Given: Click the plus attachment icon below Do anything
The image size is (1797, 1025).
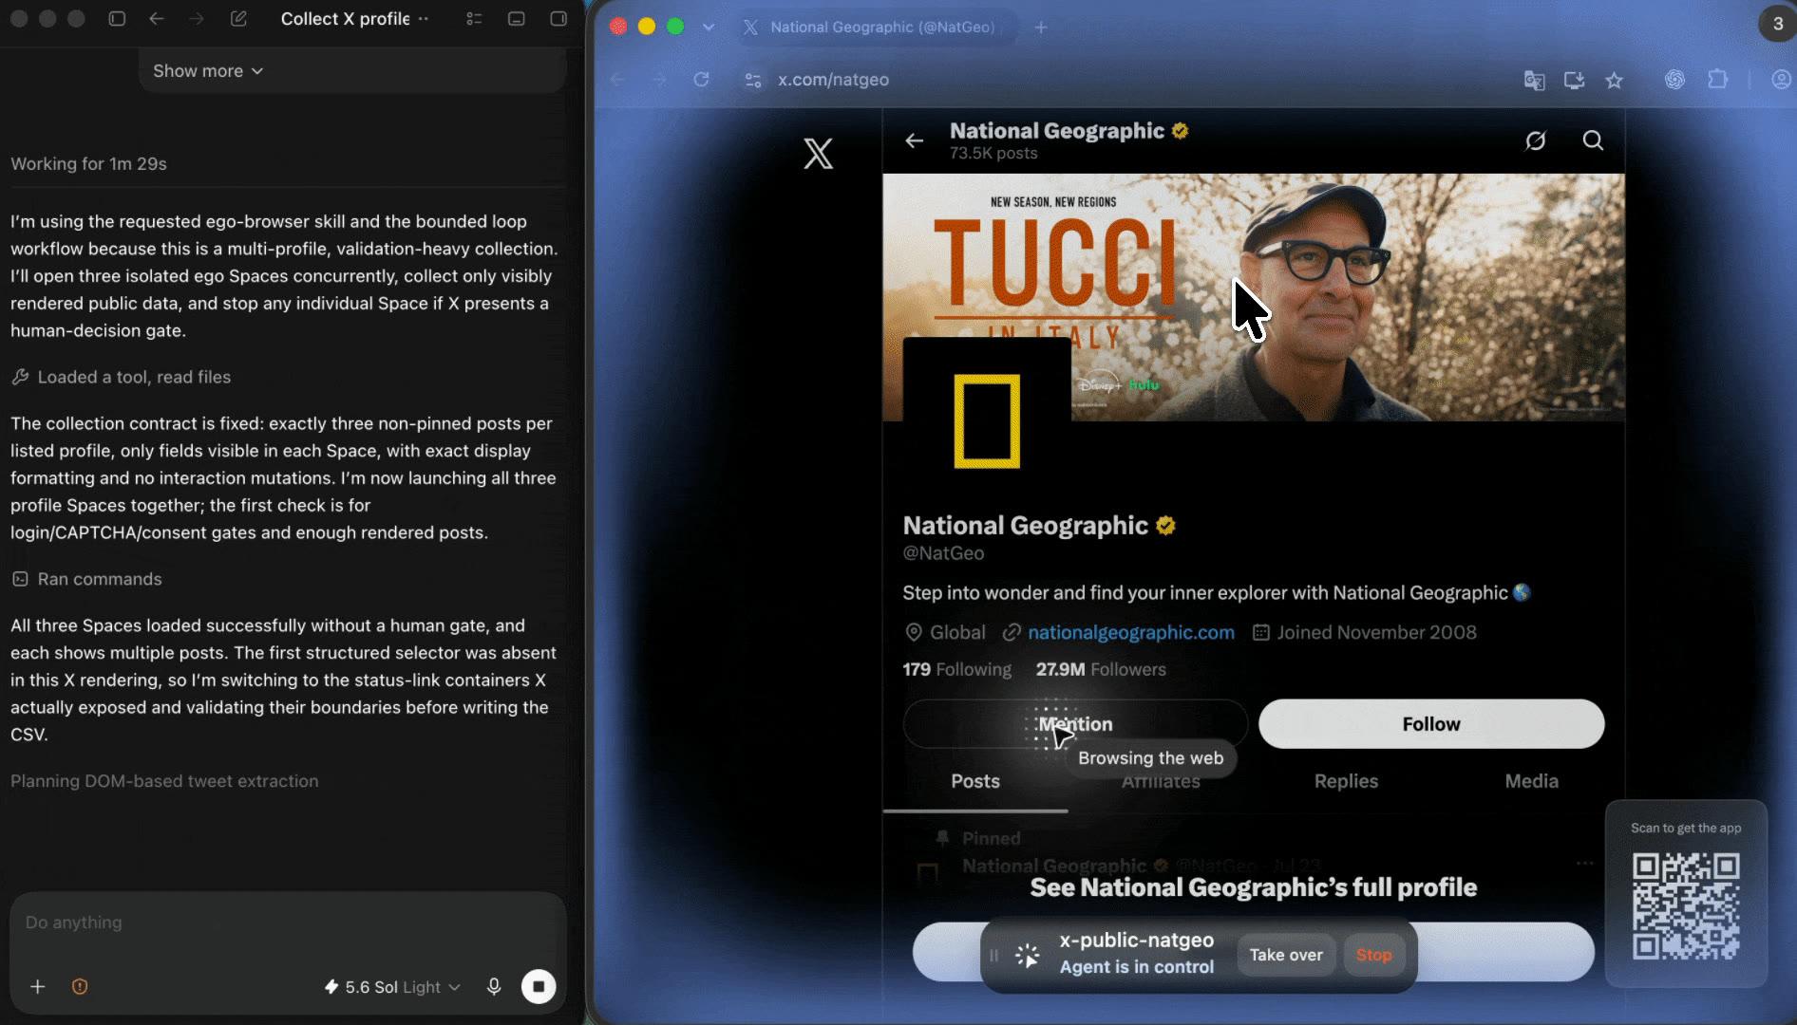Looking at the screenshot, I should coord(38,987).
